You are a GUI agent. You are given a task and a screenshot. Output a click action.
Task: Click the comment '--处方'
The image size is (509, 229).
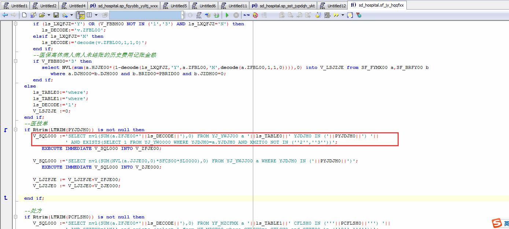tap(33, 211)
